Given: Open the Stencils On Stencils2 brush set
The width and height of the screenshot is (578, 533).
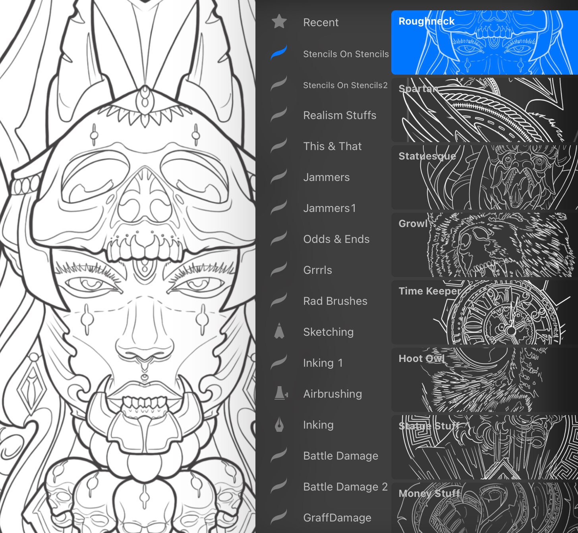Looking at the screenshot, I should tap(345, 85).
